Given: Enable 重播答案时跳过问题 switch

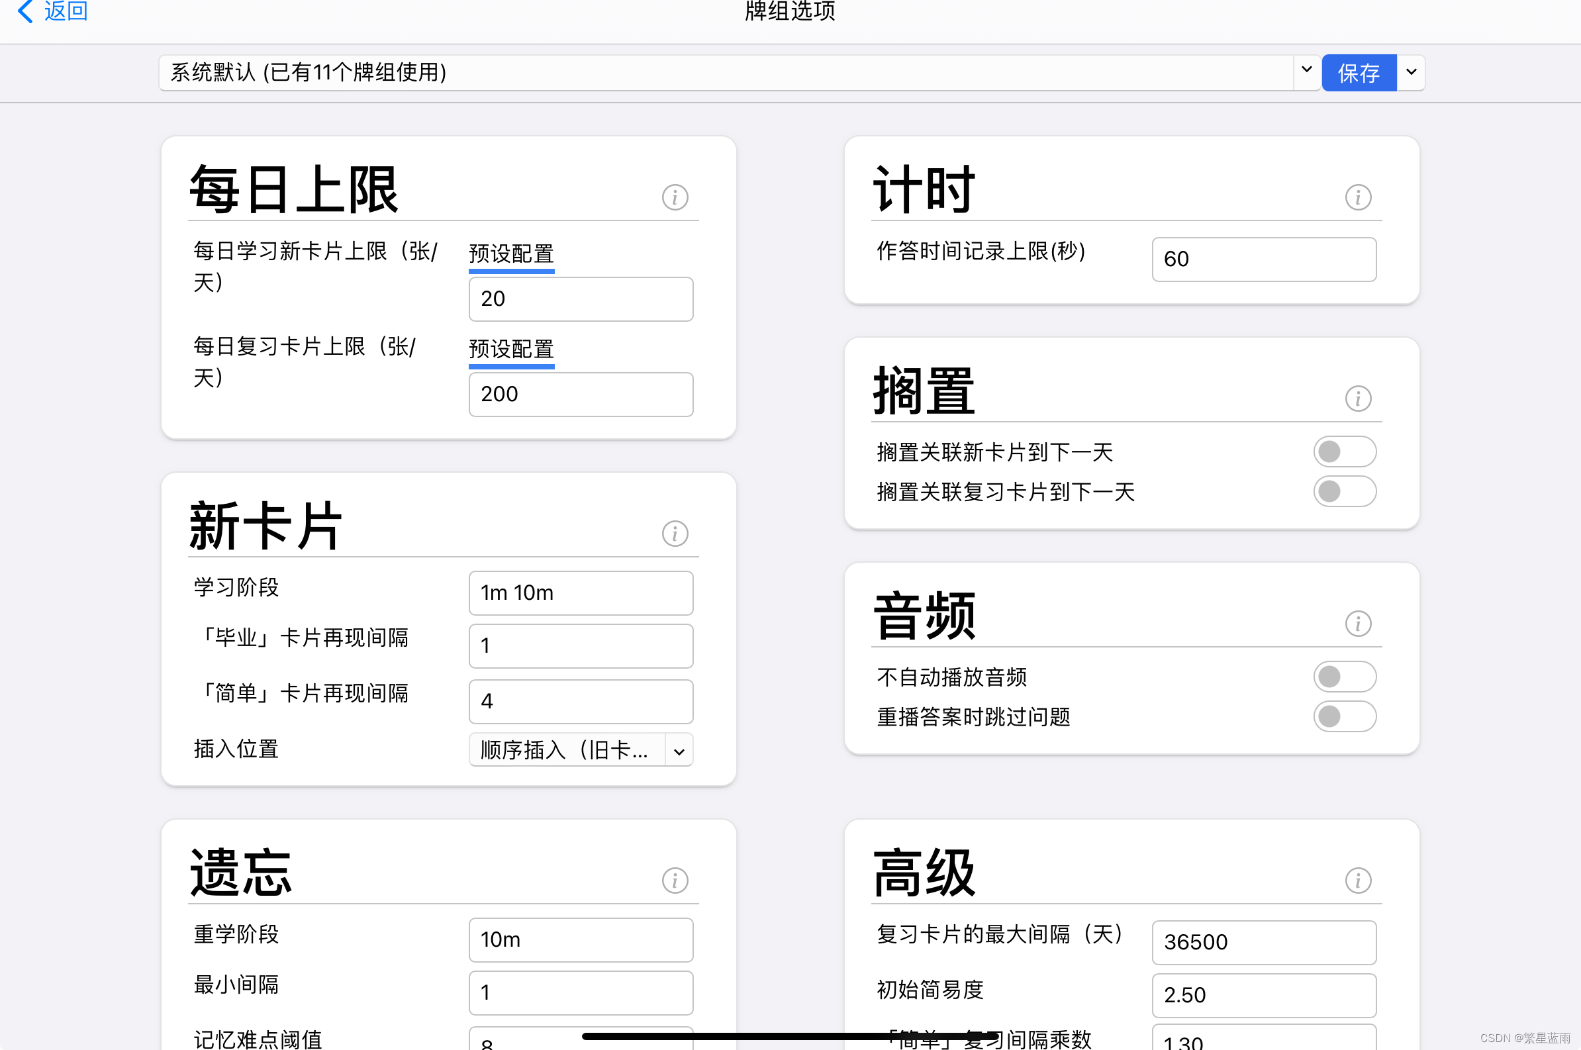Looking at the screenshot, I should 1345,716.
